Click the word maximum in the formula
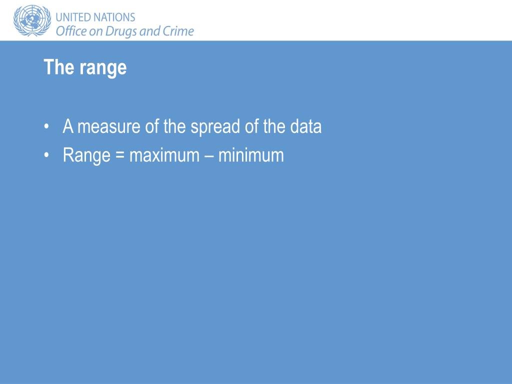 pos(164,155)
